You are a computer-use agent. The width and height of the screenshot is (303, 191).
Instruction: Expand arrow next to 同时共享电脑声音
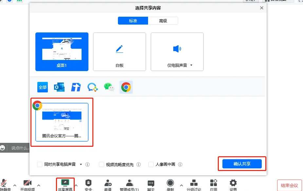81,164
